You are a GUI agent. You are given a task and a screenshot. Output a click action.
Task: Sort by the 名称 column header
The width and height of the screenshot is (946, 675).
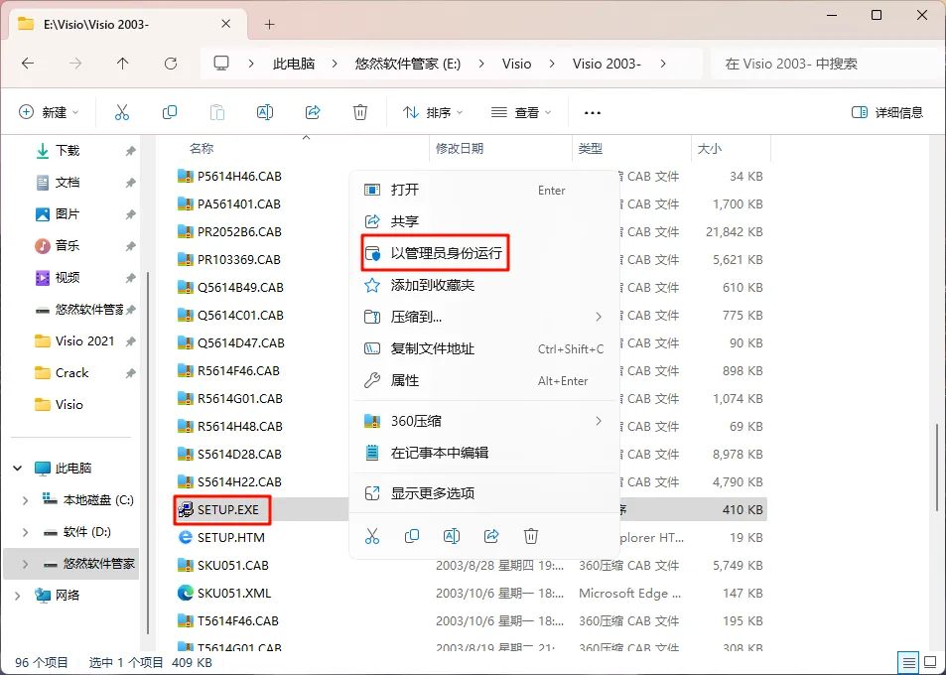[x=202, y=148]
